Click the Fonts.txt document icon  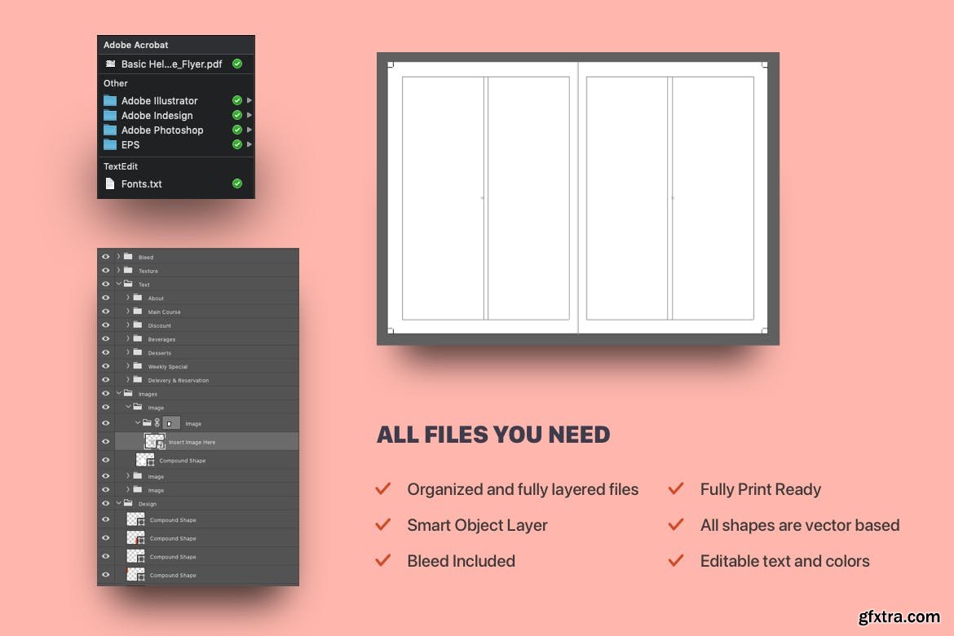[110, 183]
